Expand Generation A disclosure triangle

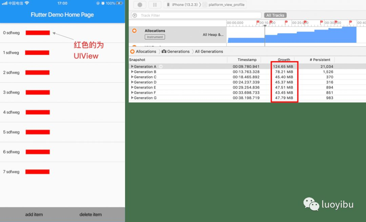point(133,66)
